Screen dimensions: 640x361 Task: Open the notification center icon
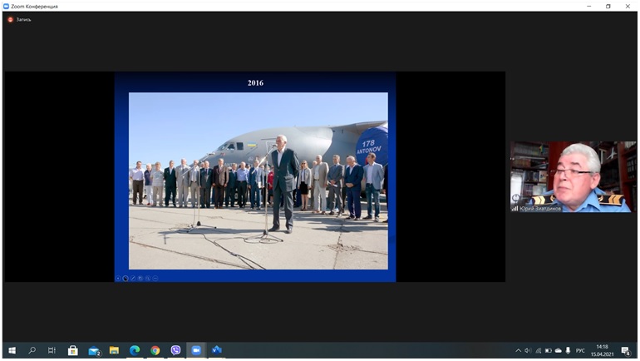pyautogui.click(x=627, y=350)
